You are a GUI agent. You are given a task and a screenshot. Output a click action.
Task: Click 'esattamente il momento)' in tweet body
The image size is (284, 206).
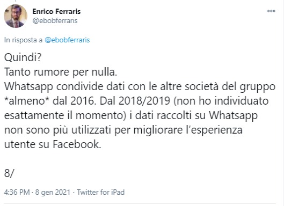click(65, 115)
